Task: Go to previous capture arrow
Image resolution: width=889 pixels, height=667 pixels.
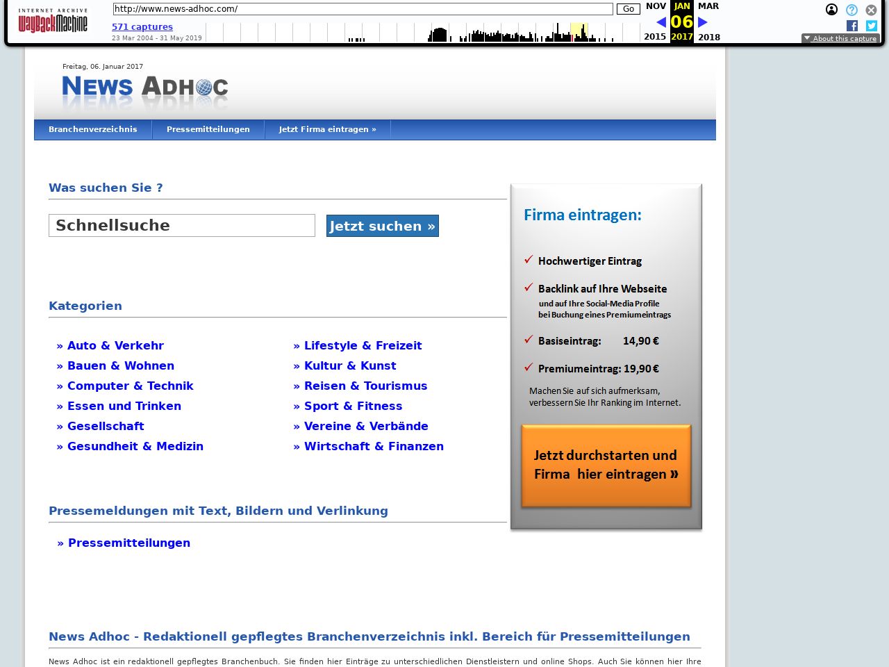Action: [x=660, y=22]
